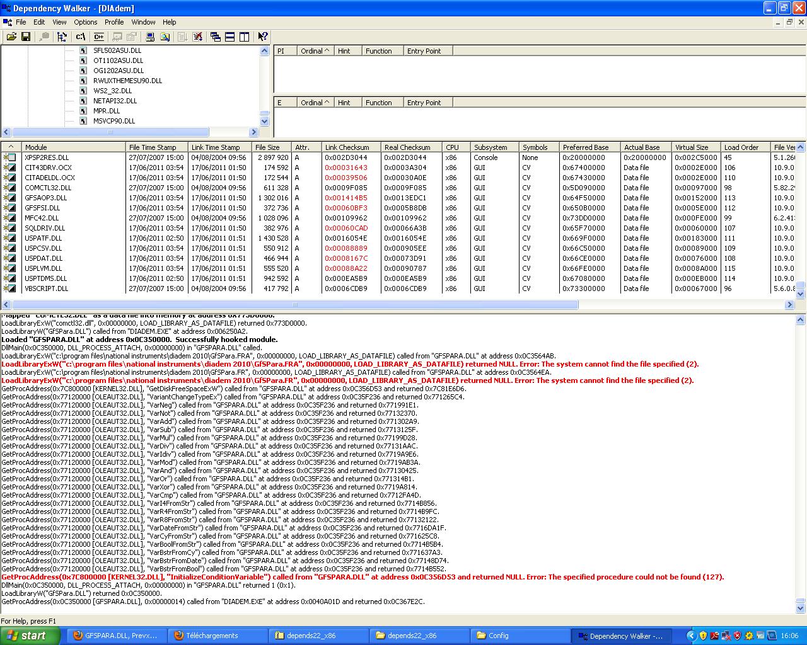Click red checksum 0x00031643 cell
The image size is (807, 645).
click(x=346, y=168)
